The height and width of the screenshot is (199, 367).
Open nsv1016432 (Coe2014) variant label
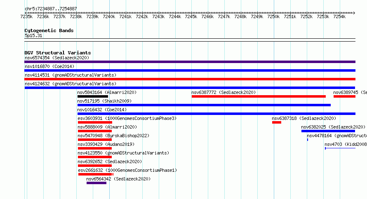pos(102,110)
